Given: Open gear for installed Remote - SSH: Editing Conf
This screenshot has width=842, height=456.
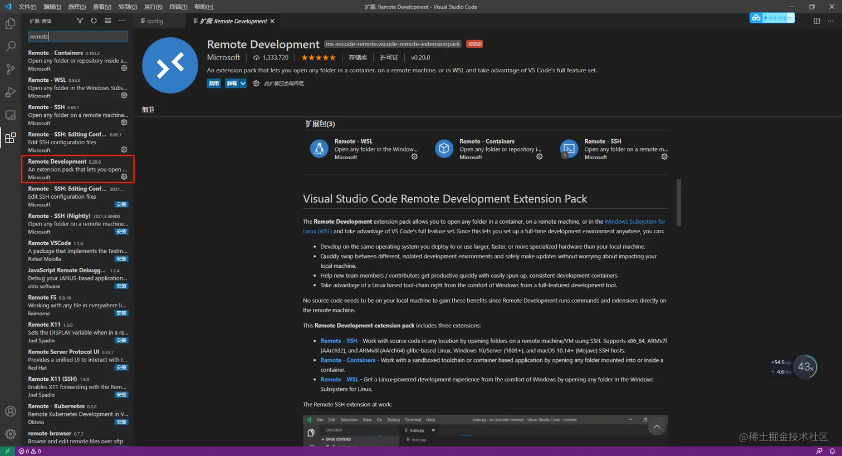Looking at the screenshot, I should (x=124, y=150).
